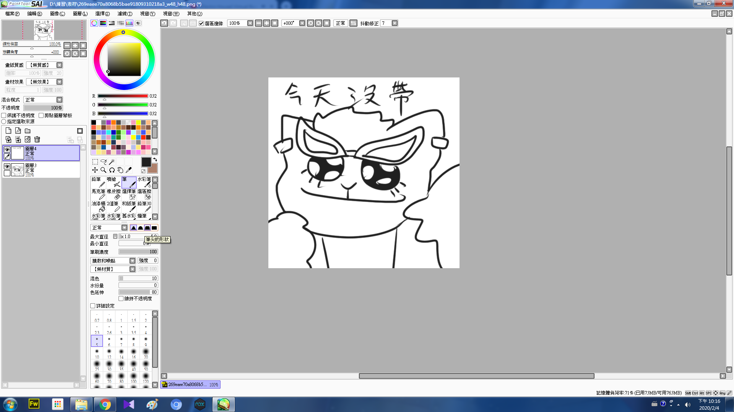Flip the canvas view horizontally
This screenshot has width=734, height=412.
[353, 23]
